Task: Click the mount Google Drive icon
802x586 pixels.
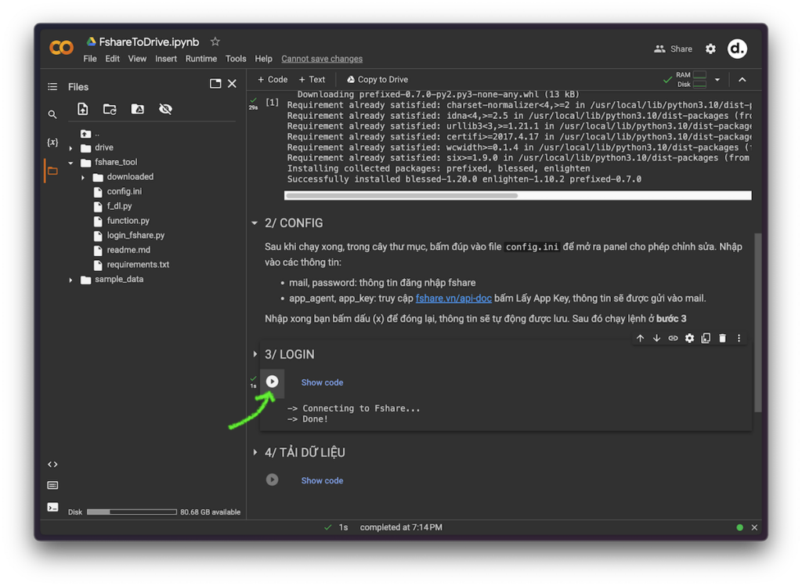Action: pos(137,110)
